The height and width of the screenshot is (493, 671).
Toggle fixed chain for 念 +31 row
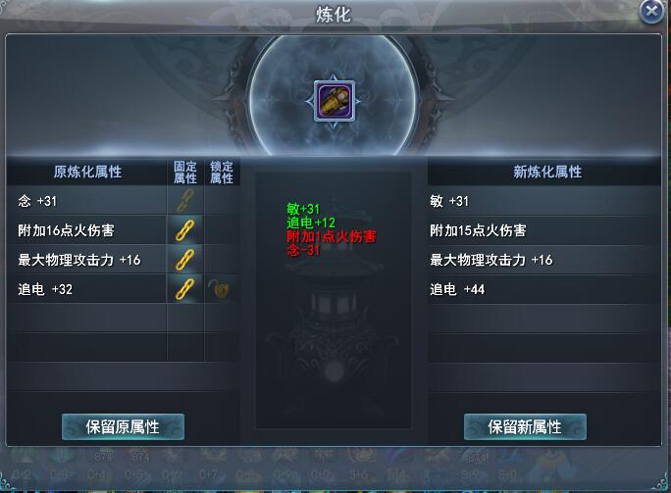pyautogui.click(x=184, y=201)
